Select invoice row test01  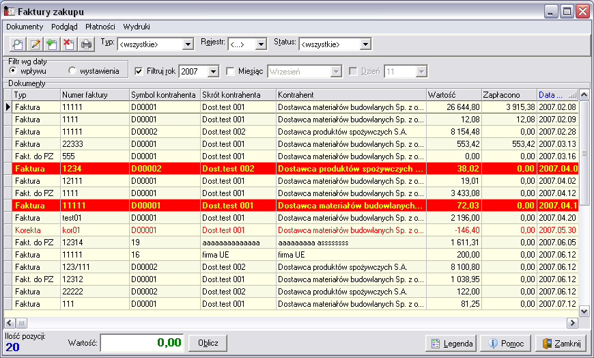click(292, 218)
